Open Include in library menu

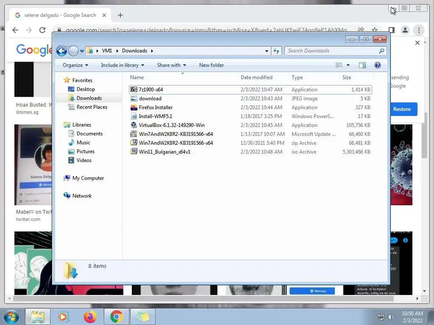pos(122,65)
